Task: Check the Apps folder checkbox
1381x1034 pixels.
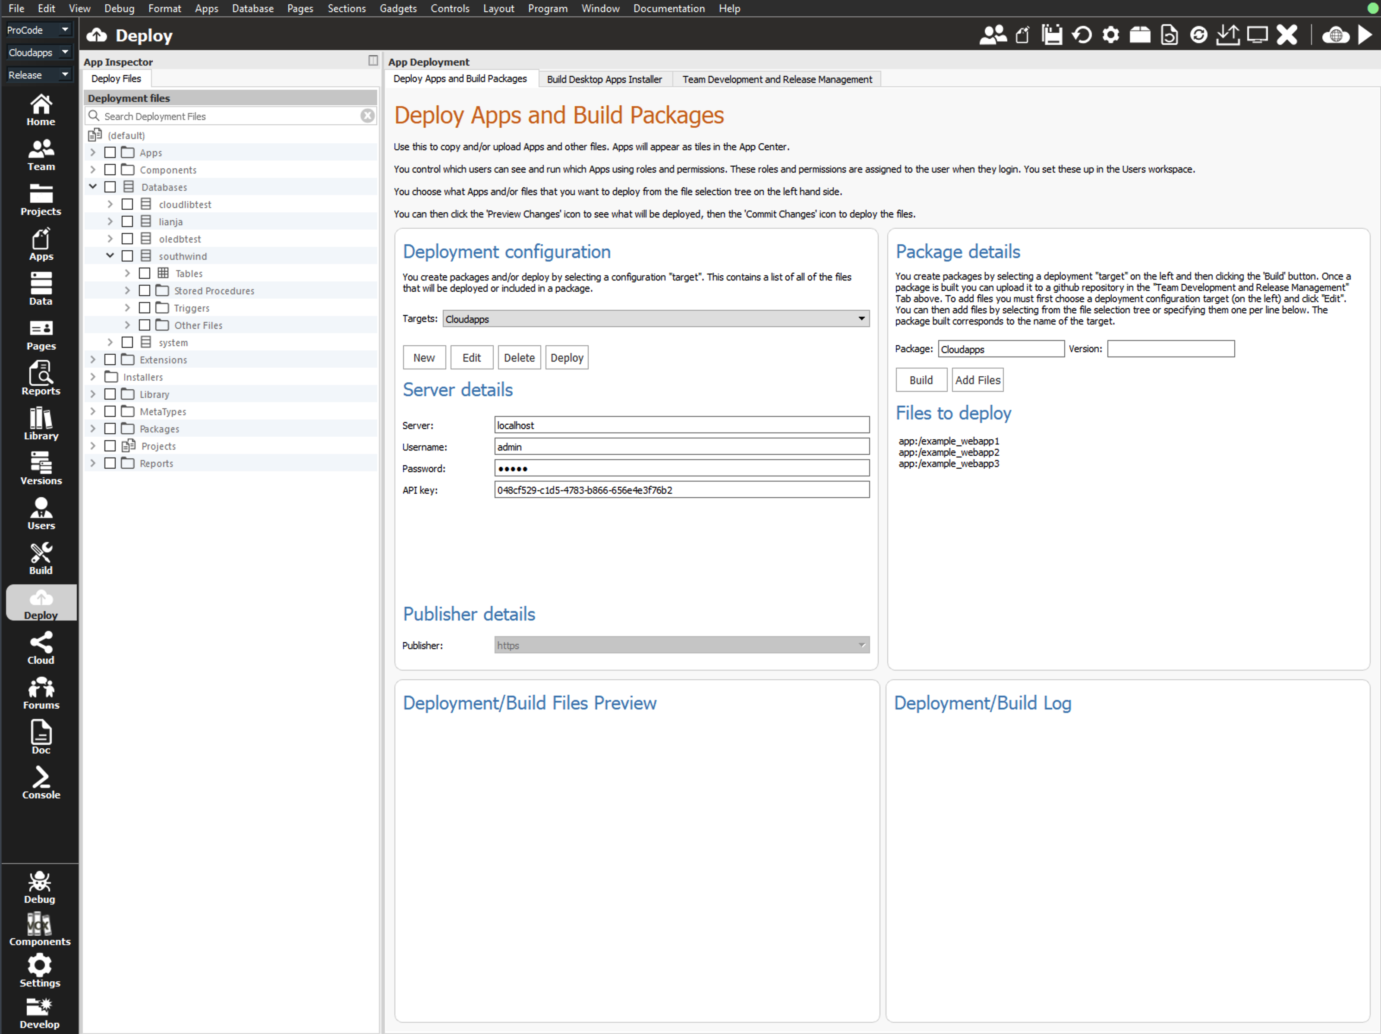Action: 110,152
